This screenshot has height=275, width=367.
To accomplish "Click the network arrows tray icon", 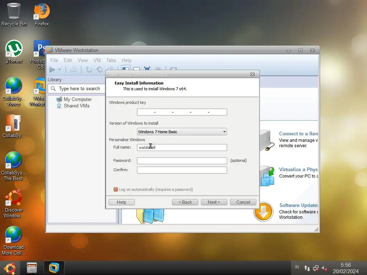I will (x=307, y=268).
